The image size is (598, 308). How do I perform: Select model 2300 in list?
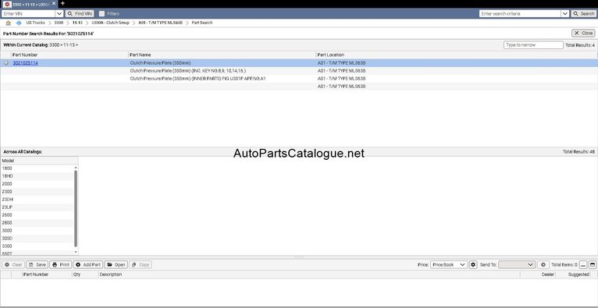[37, 192]
